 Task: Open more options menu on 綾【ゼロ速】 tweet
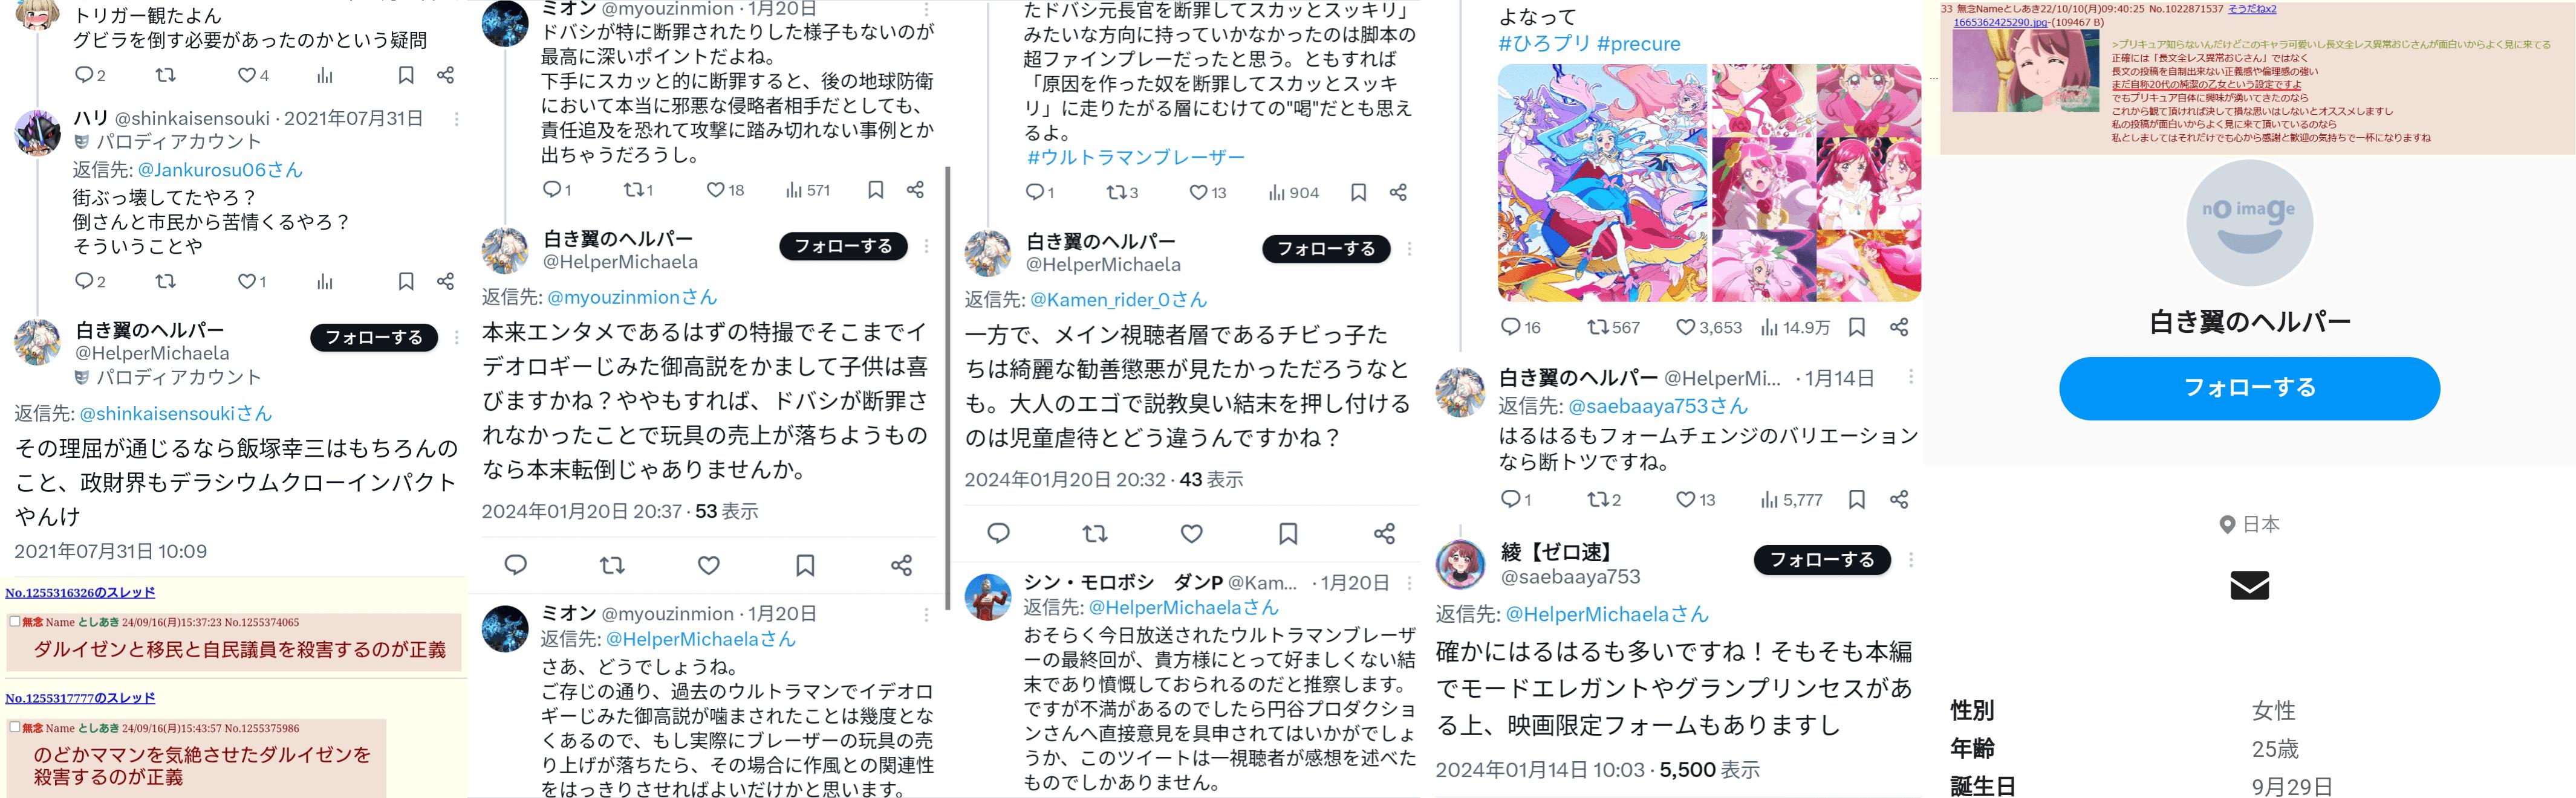pyautogui.click(x=1910, y=559)
